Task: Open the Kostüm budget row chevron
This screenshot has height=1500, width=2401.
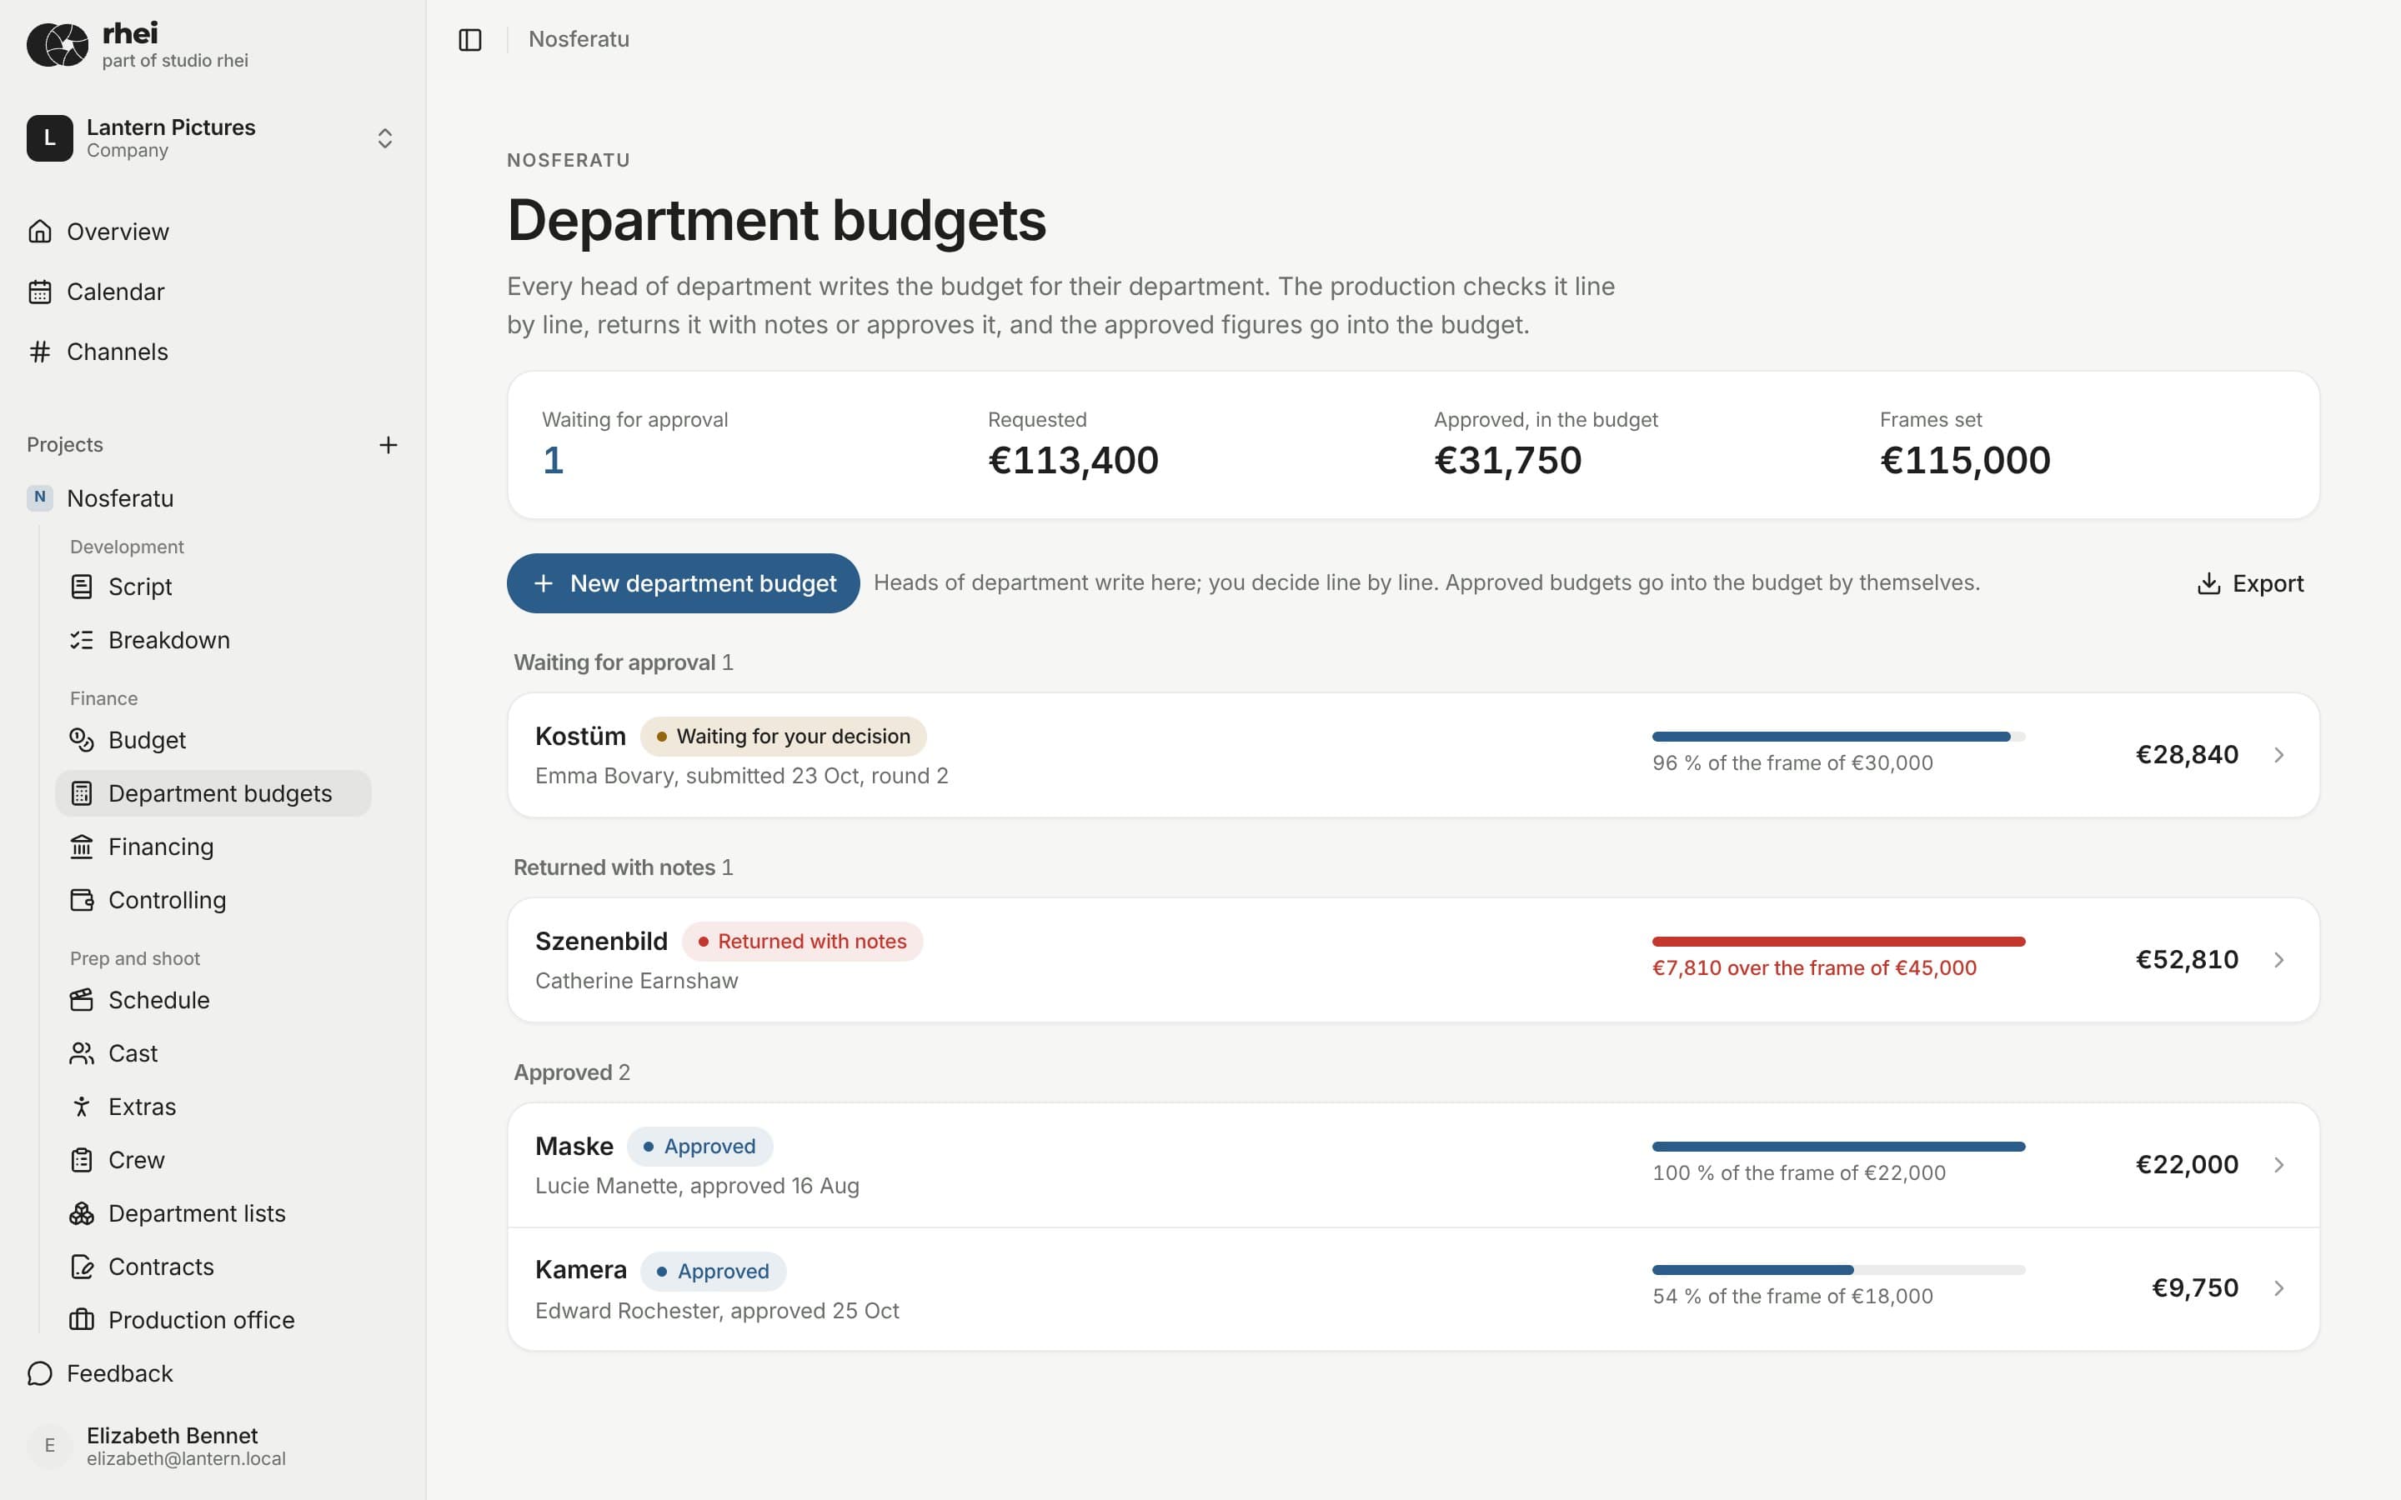Action: [2279, 755]
